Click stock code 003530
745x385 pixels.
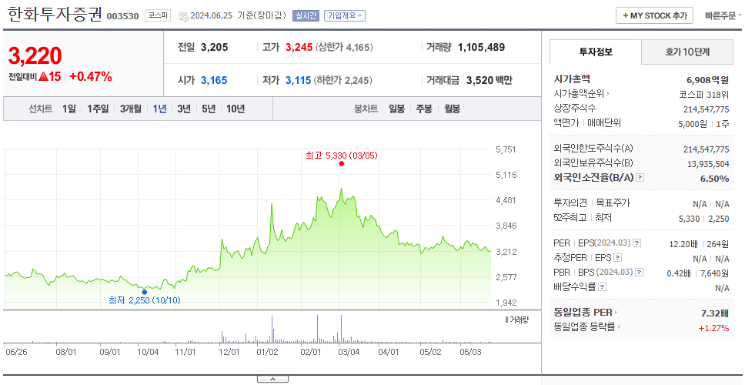point(122,17)
